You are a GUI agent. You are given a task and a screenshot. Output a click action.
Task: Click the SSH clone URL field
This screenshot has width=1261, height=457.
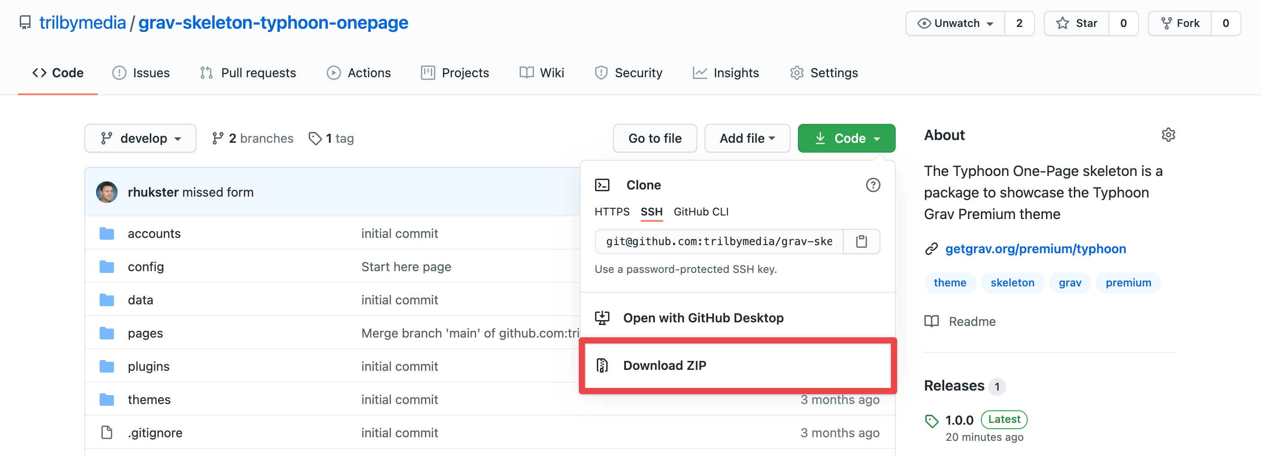click(x=719, y=242)
